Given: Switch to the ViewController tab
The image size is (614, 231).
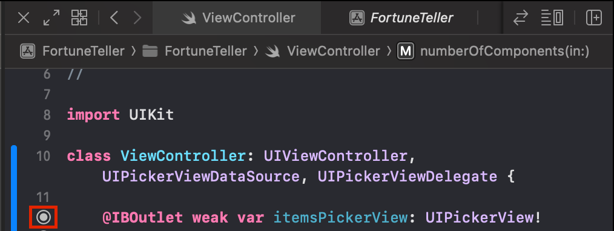Looking at the screenshot, I should pos(237,18).
